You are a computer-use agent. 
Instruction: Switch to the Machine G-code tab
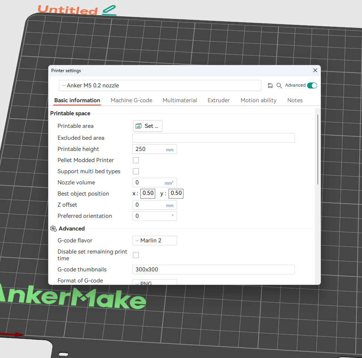(x=131, y=100)
